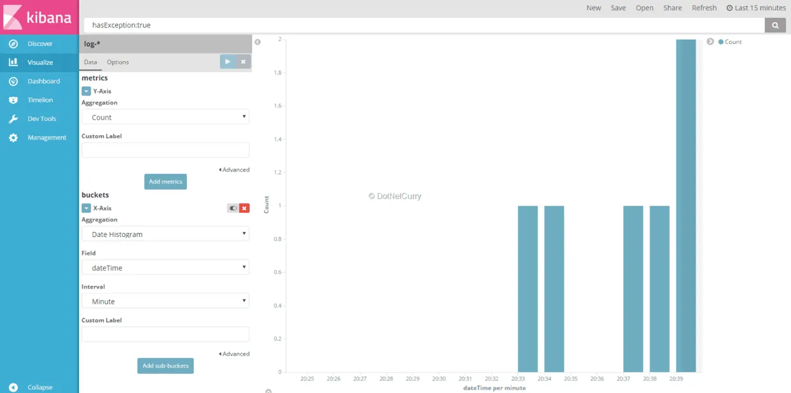Click the Dev Tools wrench icon
The width and height of the screenshot is (791, 393).
click(13, 118)
